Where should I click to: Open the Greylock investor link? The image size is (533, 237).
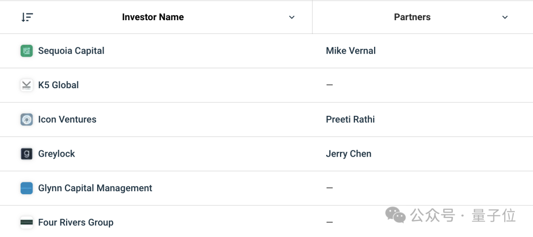click(56, 154)
